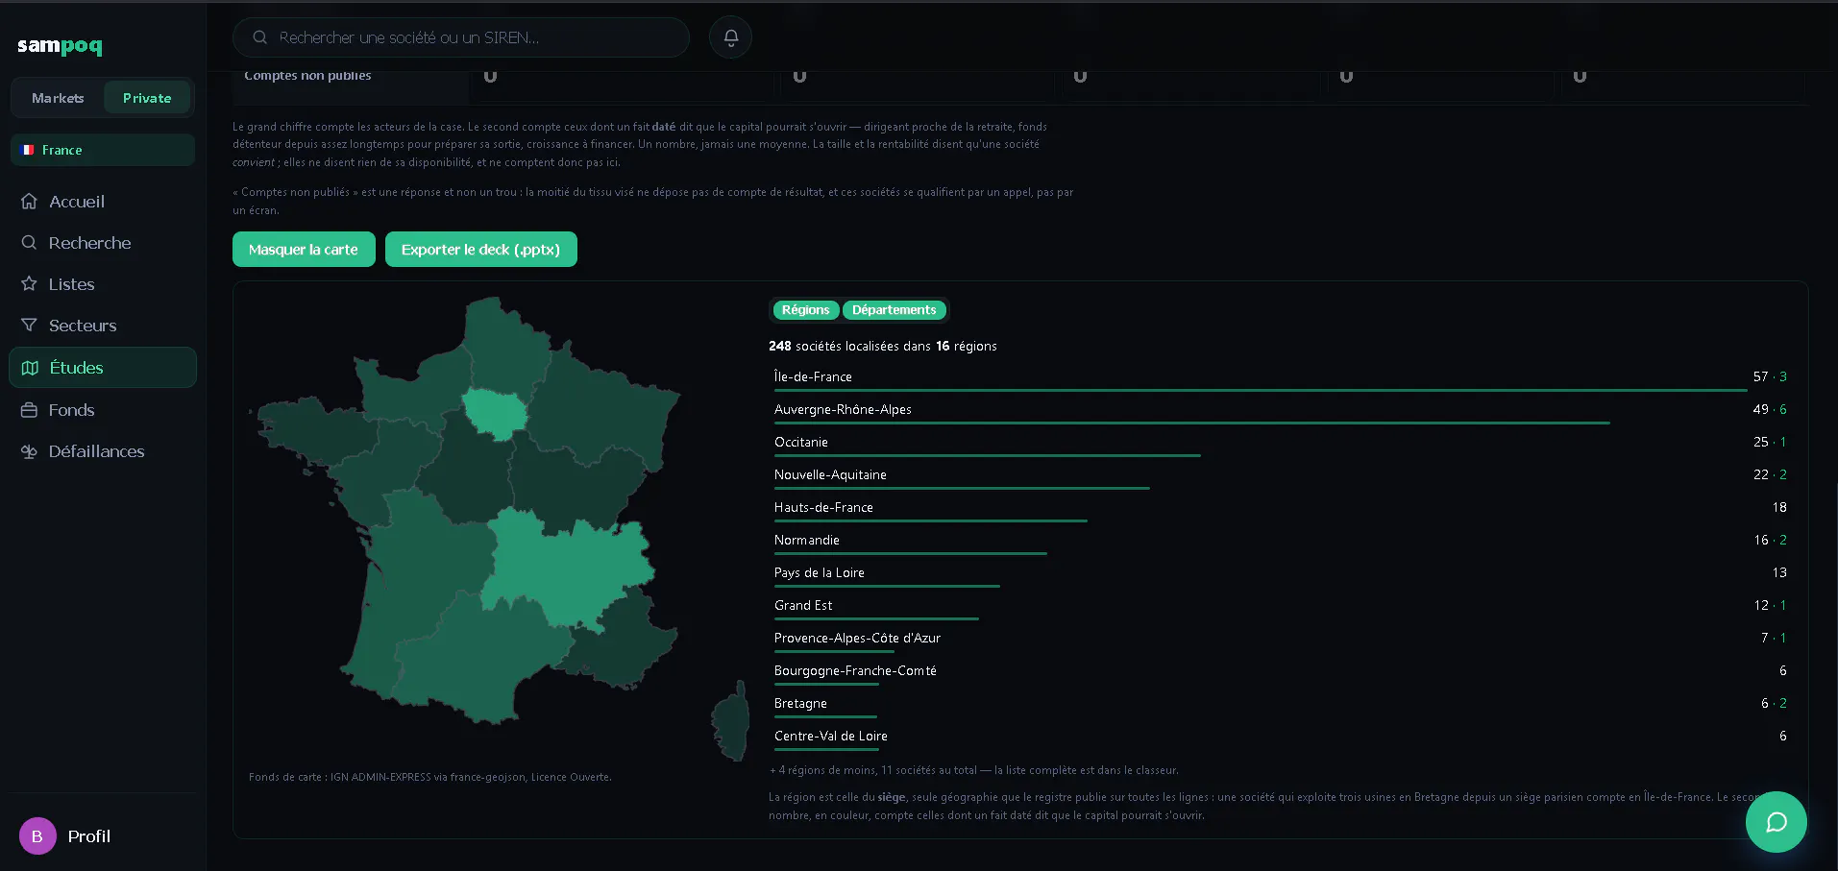Click the Pays de la Loire count 13
Screen dimensions: 1838x871
pos(1779,572)
